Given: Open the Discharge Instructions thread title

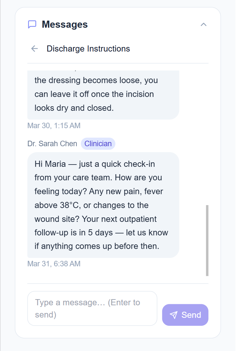Looking at the screenshot, I should (x=88, y=49).
